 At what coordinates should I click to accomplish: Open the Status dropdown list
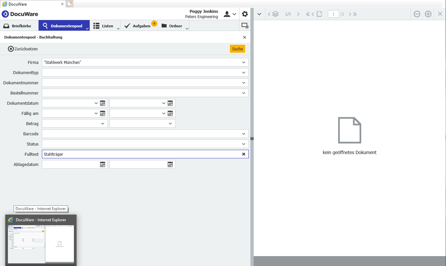click(243, 144)
